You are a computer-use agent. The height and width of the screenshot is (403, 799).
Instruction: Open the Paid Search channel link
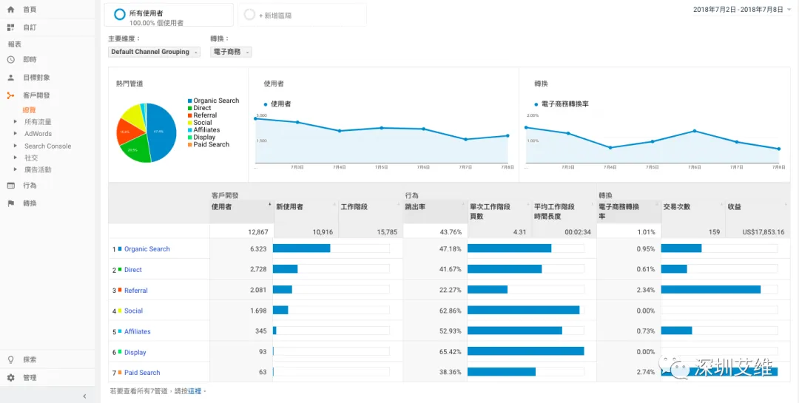pyautogui.click(x=142, y=373)
